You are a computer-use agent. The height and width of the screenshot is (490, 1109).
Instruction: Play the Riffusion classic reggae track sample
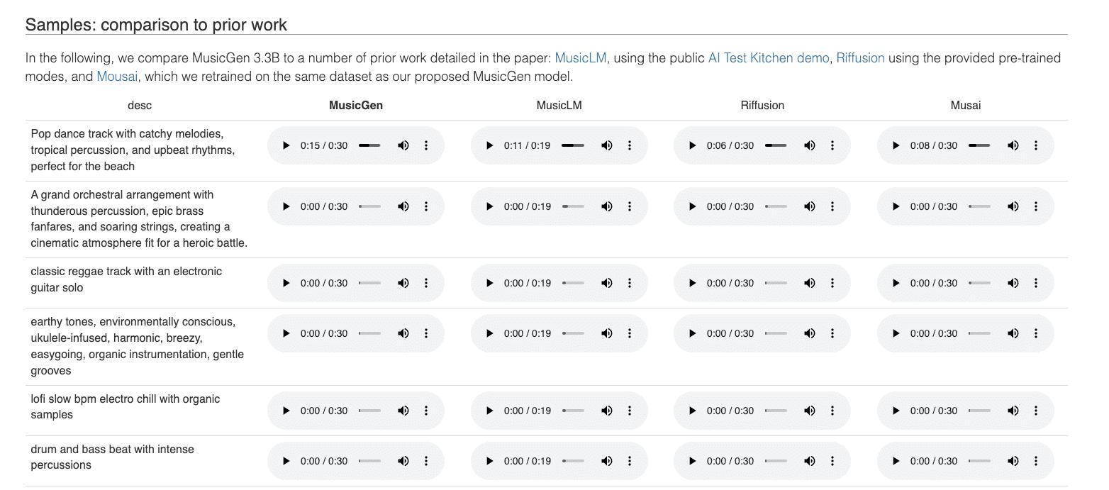tap(693, 283)
